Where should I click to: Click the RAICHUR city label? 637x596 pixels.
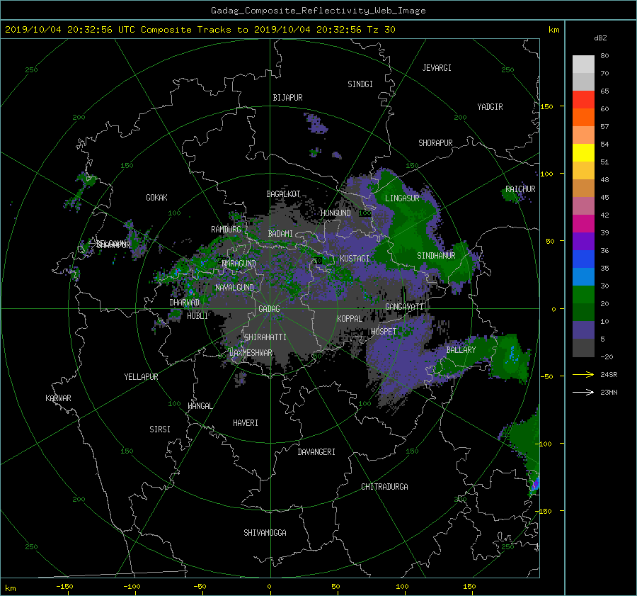point(520,189)
